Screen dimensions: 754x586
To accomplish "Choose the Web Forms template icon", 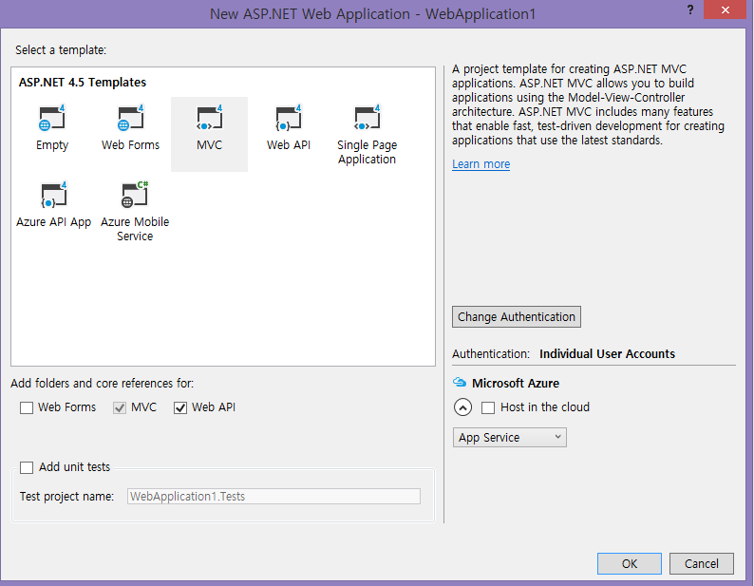I will [130, 119].
